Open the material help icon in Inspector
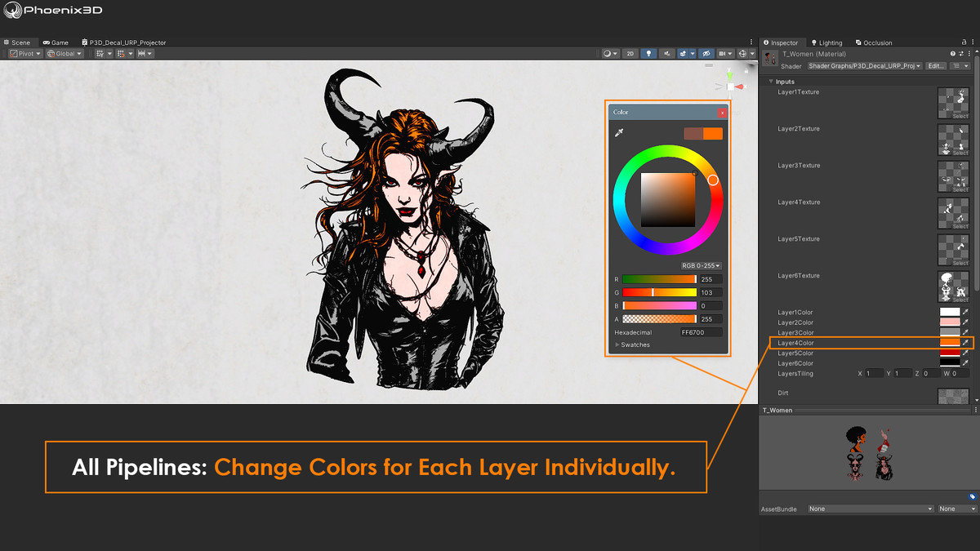The image size is (980, 551). [952, 54]
